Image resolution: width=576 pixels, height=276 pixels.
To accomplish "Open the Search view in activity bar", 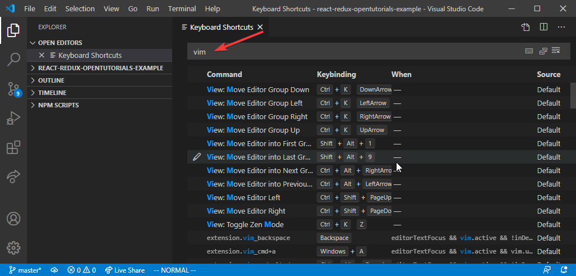I will click(x=13, y=59).
